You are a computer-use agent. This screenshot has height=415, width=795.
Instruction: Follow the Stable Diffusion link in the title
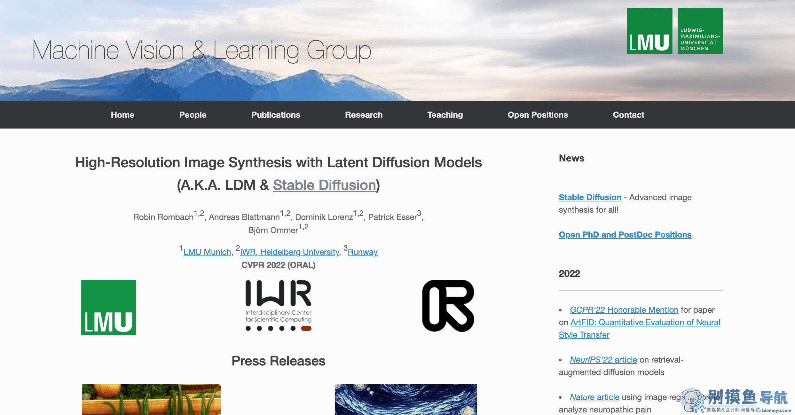tap(324, 185)
